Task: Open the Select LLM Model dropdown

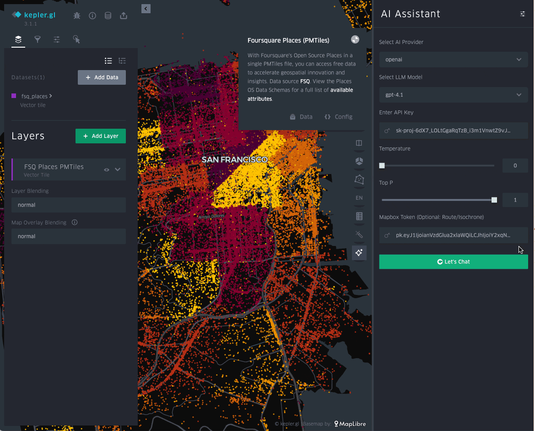Action: point(454,95)
